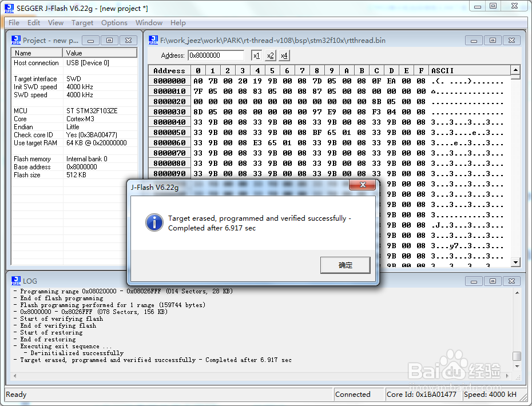
Task: Click the Address column header in hex view
Action: (x=169, y=70)
